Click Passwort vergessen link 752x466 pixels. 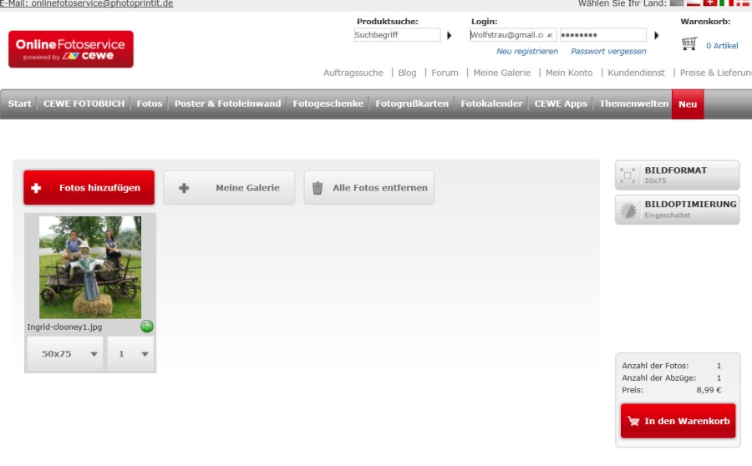[608, 51]
